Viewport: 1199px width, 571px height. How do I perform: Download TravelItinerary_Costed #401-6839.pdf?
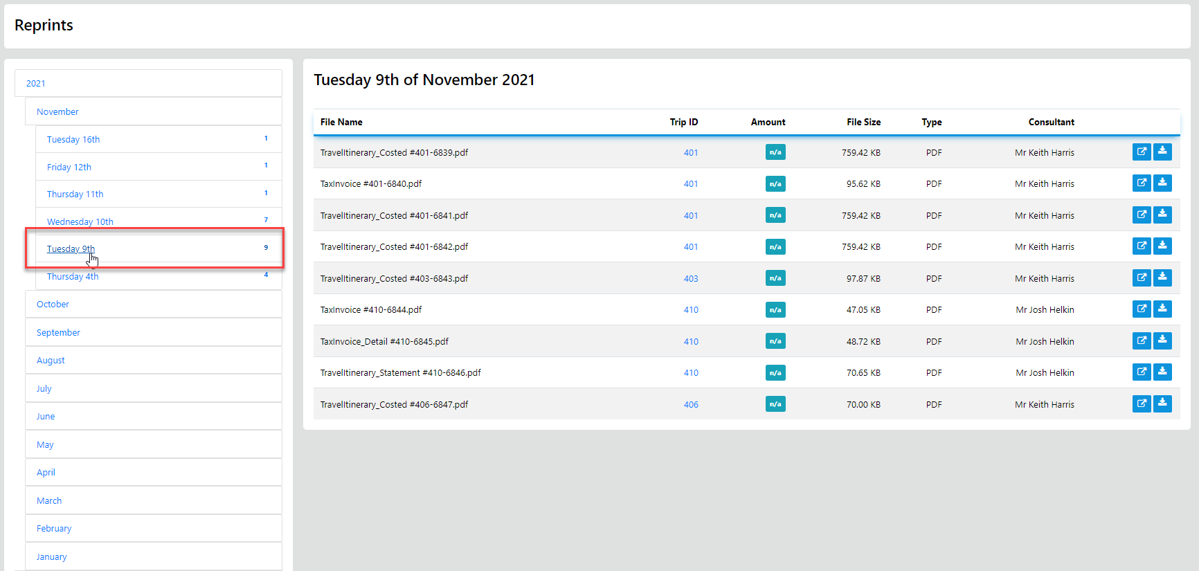pyautogui.click(x=1162, y=152)
